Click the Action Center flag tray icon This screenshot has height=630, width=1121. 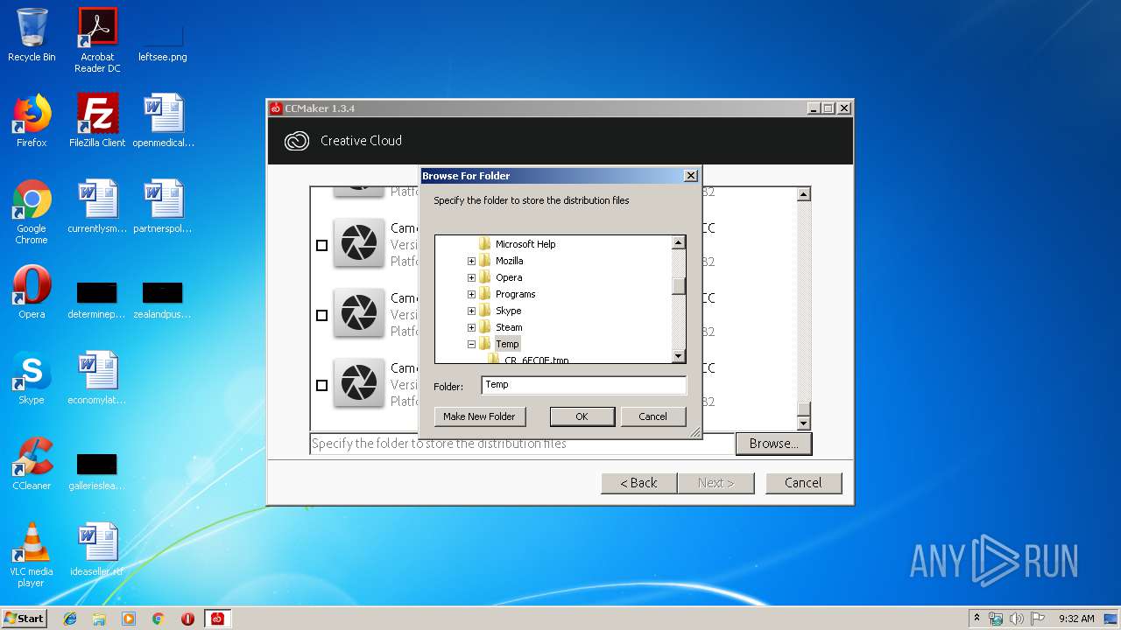click(1039, 619)
